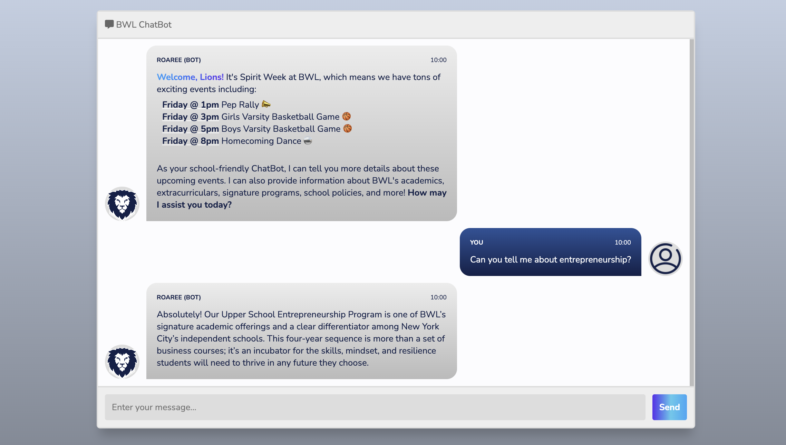
Task: Click the basketball emoji for the Boys Varsity Game
Action: (348, 129)
